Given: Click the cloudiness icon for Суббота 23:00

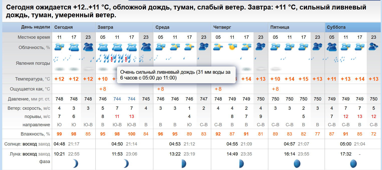Looking at the screenshot, I should point(373,47).
